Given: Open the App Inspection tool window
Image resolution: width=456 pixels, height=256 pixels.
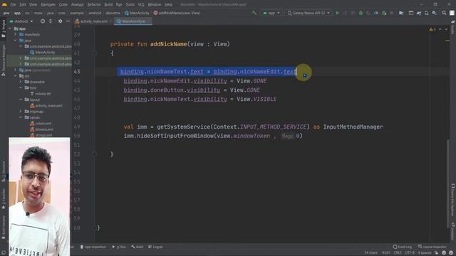Looking at the screenshot, I should (93, 247).
